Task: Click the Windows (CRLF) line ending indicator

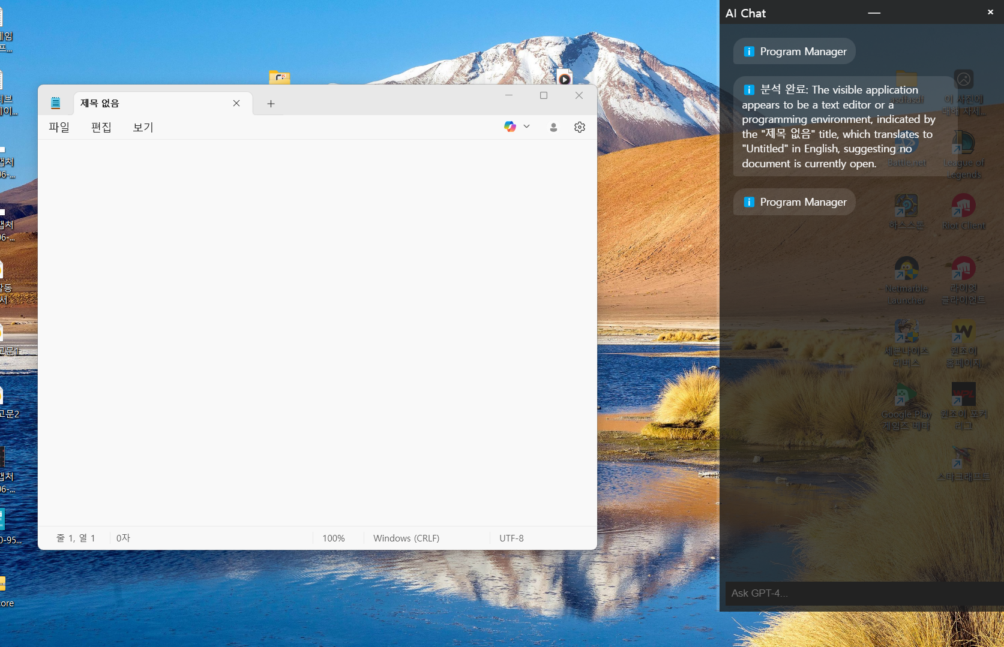Action: click(x=406, y=538)
